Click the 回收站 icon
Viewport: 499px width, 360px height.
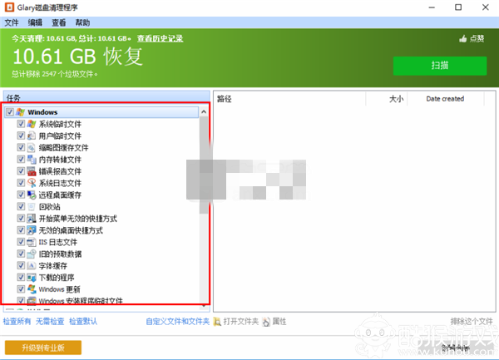(x=32, y=206)
